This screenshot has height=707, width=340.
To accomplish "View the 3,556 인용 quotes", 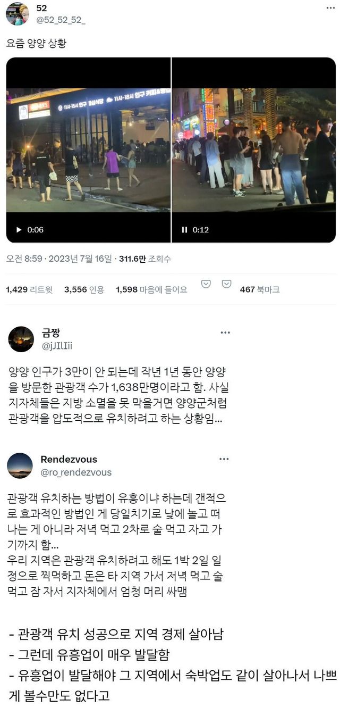I will click(84, 289).
